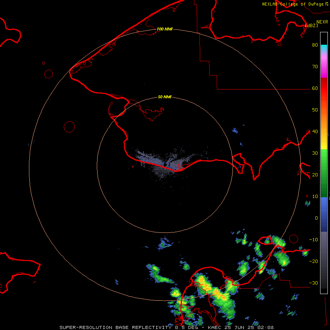Click the KAEC 25 JUN 25 02:08 timestamp
Viewport: 330px width, 330px height.
click(241, 327)
